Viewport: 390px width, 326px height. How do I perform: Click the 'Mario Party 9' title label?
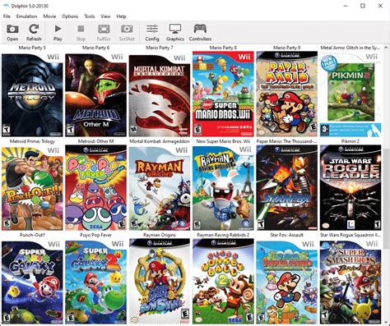click(x=287, y=48)
